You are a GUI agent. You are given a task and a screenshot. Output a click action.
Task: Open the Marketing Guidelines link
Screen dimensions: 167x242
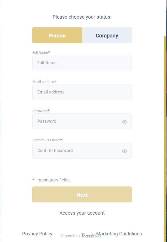click(x=119, y=234)
